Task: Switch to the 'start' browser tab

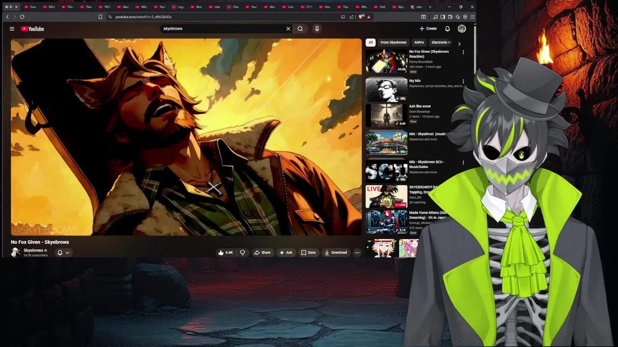Action: point(416,7)
